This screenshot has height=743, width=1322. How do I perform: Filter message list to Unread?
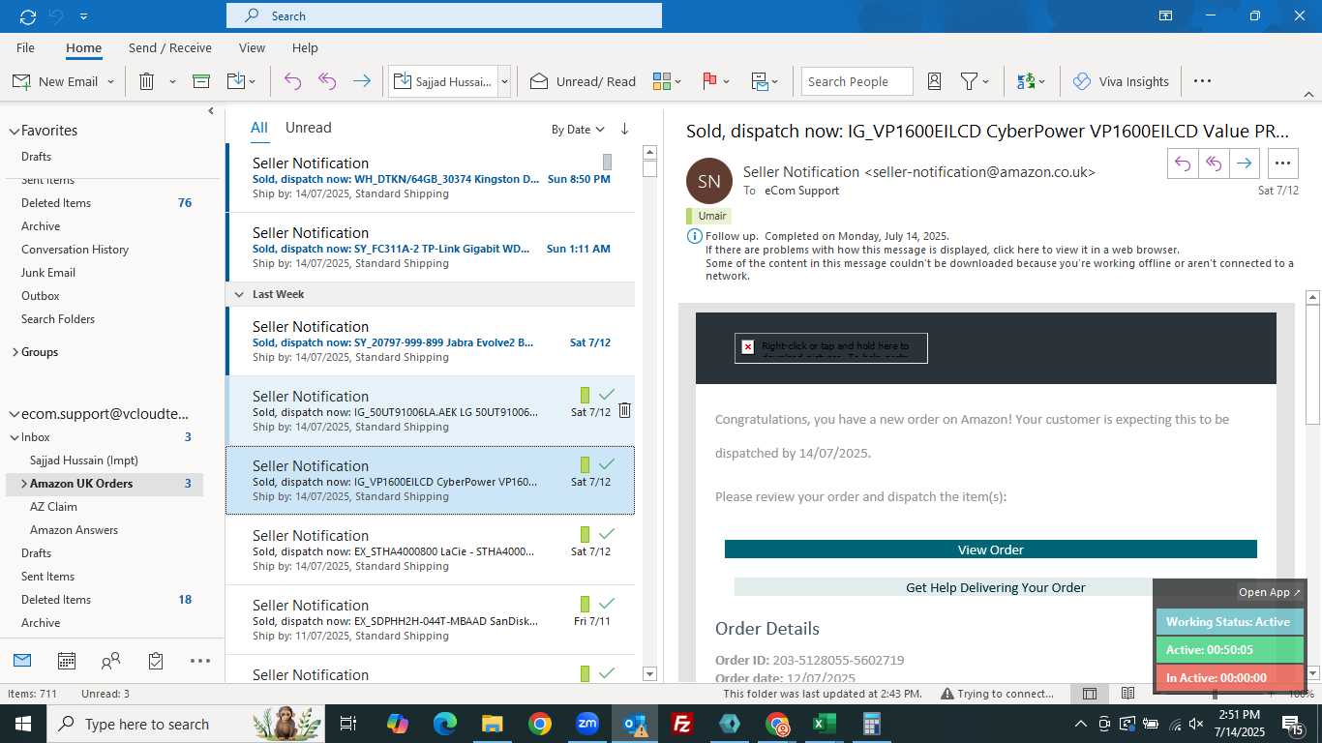[308, 128]
